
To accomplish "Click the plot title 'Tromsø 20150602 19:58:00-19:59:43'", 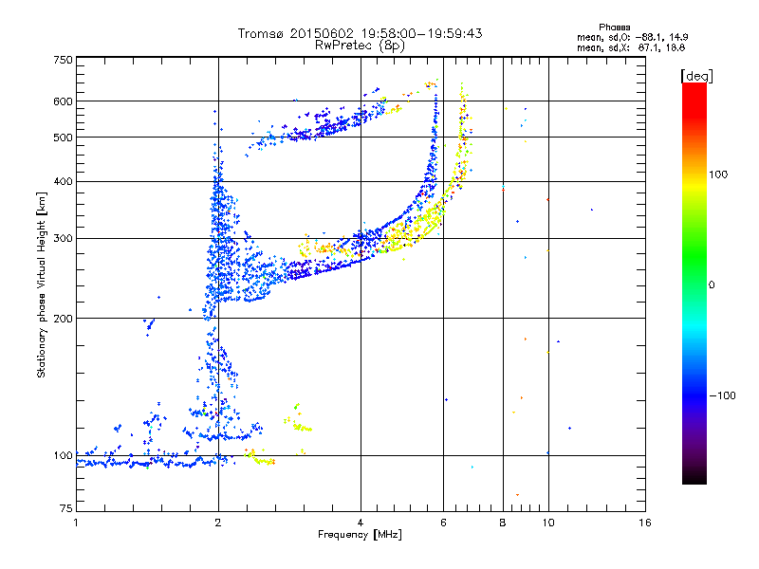I will click(x=360, y=33).
